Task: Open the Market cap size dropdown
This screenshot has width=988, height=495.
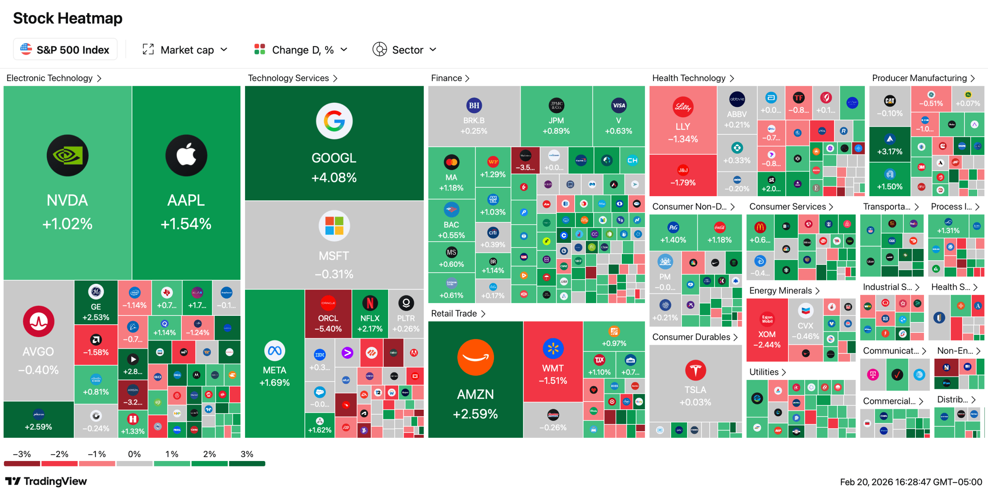Action: coord(185,50)
